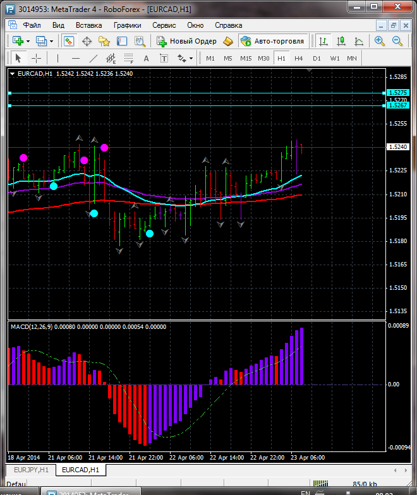Switch chart to bar chart mode
Screen dimensions: 417x495
point(323,41)
